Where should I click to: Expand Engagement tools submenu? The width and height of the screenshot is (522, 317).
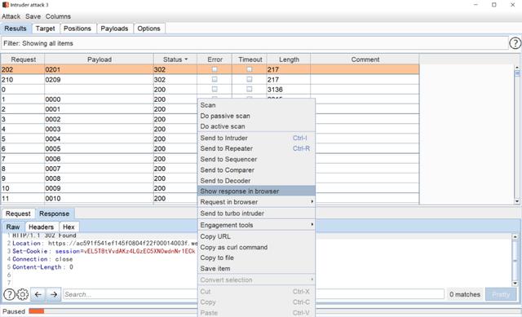click(256, 225)
